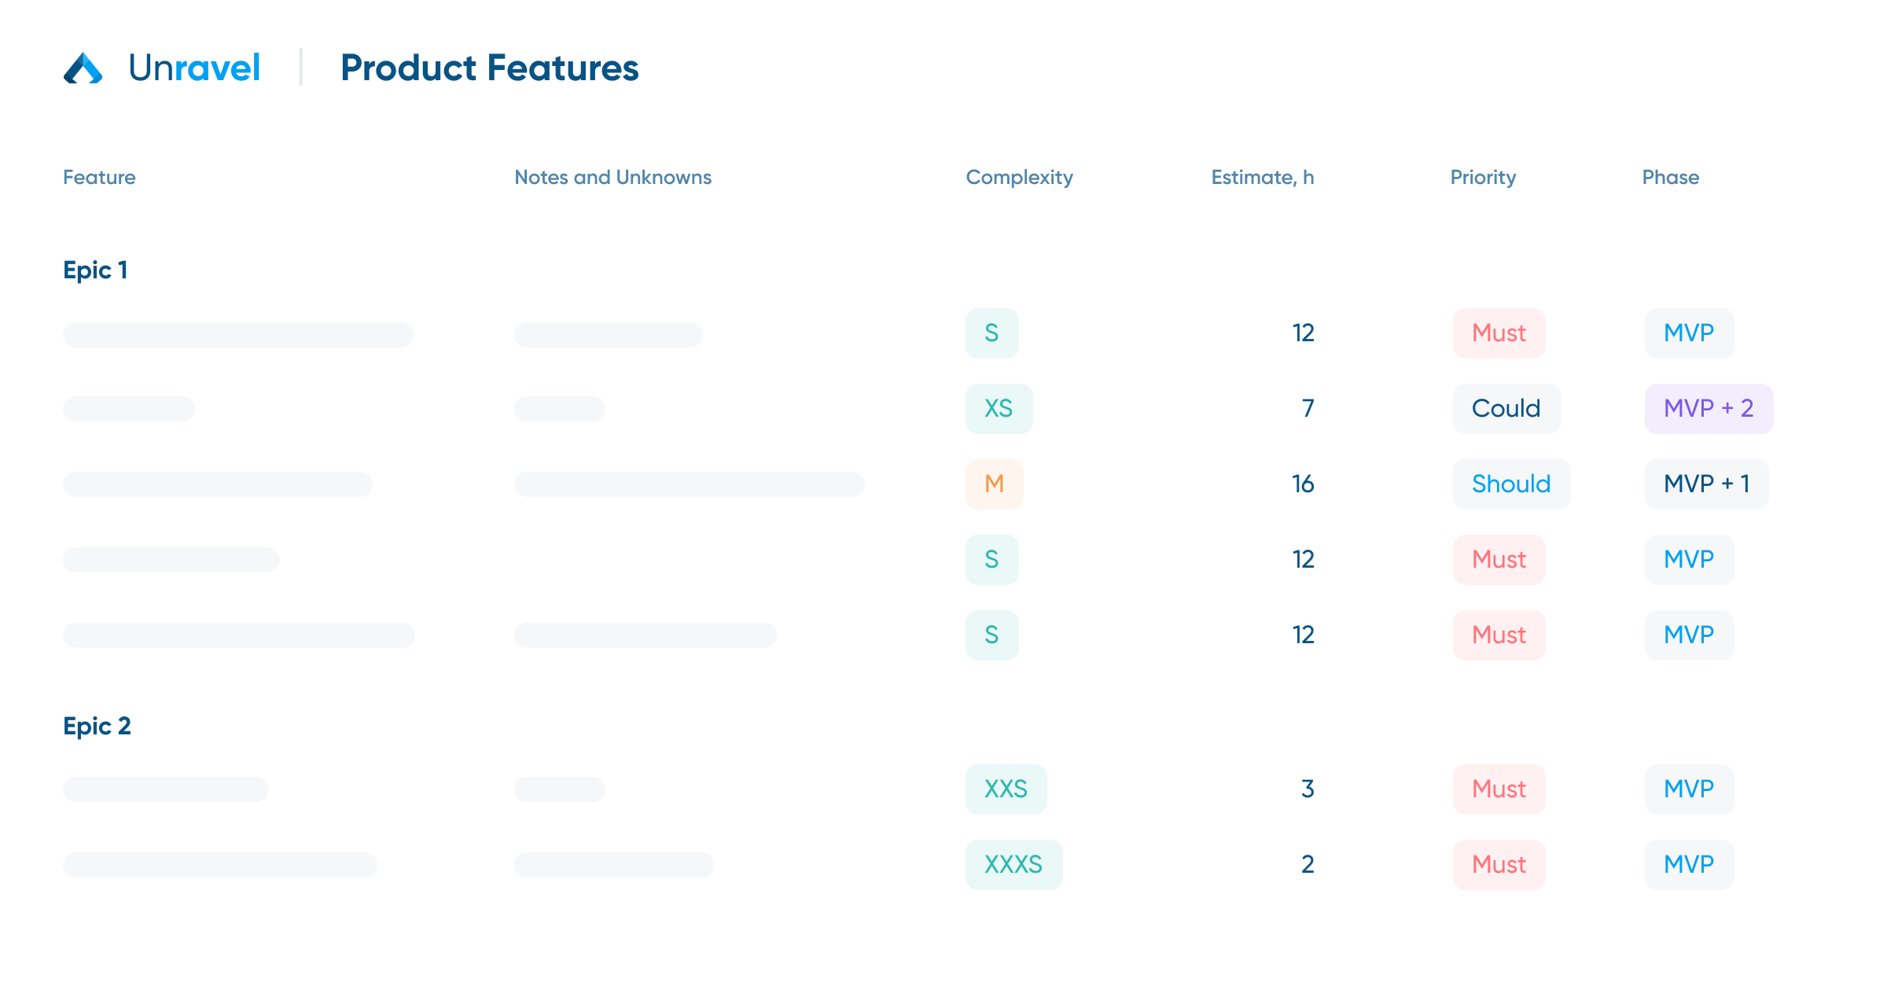
Task: Select the MVP + 2 phase tag
Action: [x=1709, y=407]
